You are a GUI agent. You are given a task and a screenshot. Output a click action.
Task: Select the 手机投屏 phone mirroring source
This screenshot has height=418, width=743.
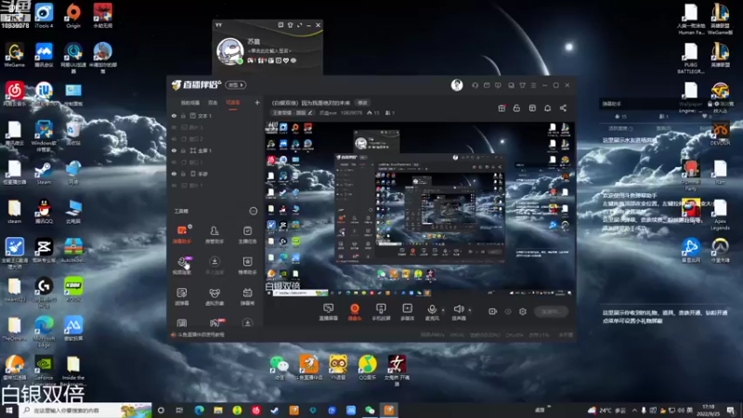(x=381, y=312)
